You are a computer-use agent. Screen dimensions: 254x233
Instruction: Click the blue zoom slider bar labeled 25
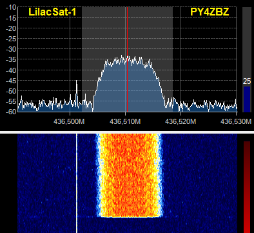[x=247, y=99]
